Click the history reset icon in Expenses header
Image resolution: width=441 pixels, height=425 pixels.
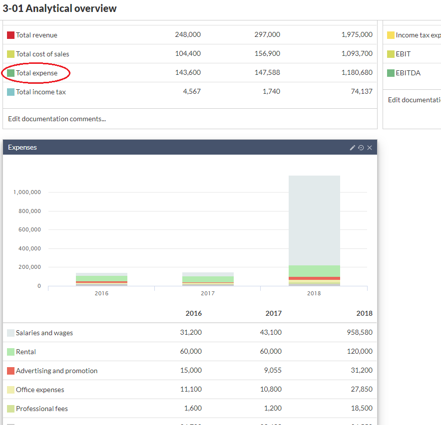361,148
